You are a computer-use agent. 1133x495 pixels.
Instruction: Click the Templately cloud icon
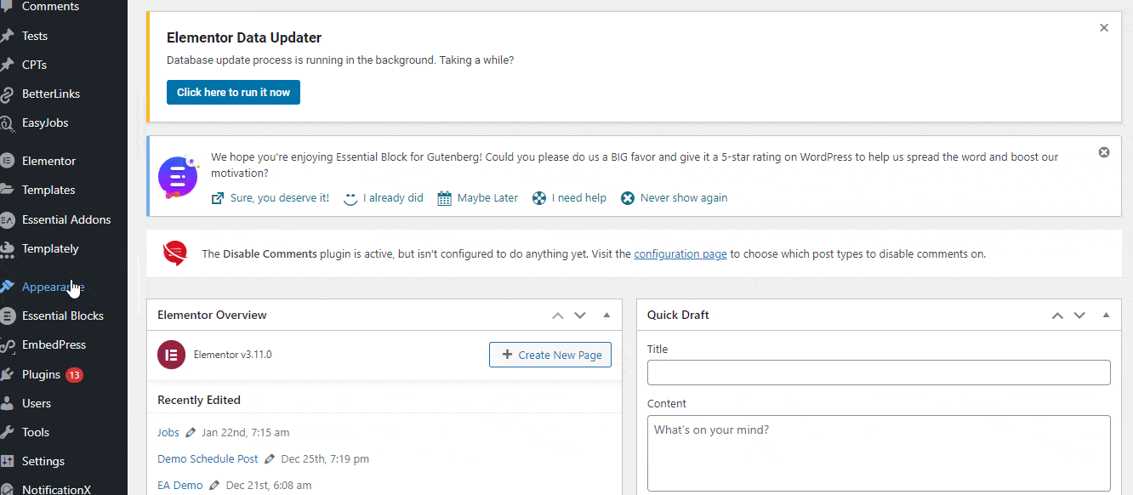point(8,249)
